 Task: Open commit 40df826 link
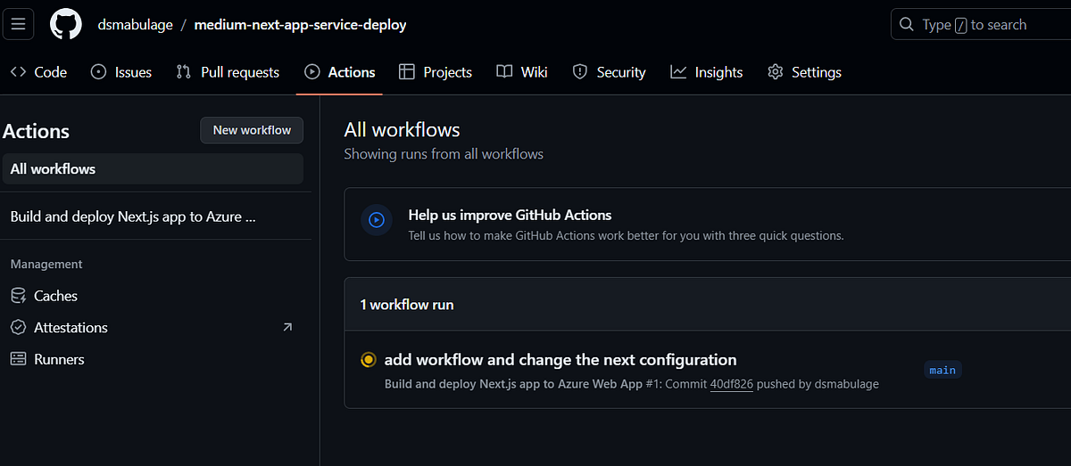731,384
